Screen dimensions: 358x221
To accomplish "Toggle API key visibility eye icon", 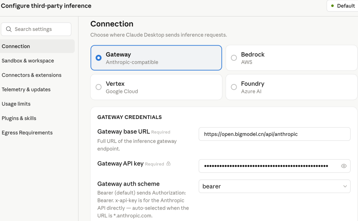I will (x=344, y=166).
